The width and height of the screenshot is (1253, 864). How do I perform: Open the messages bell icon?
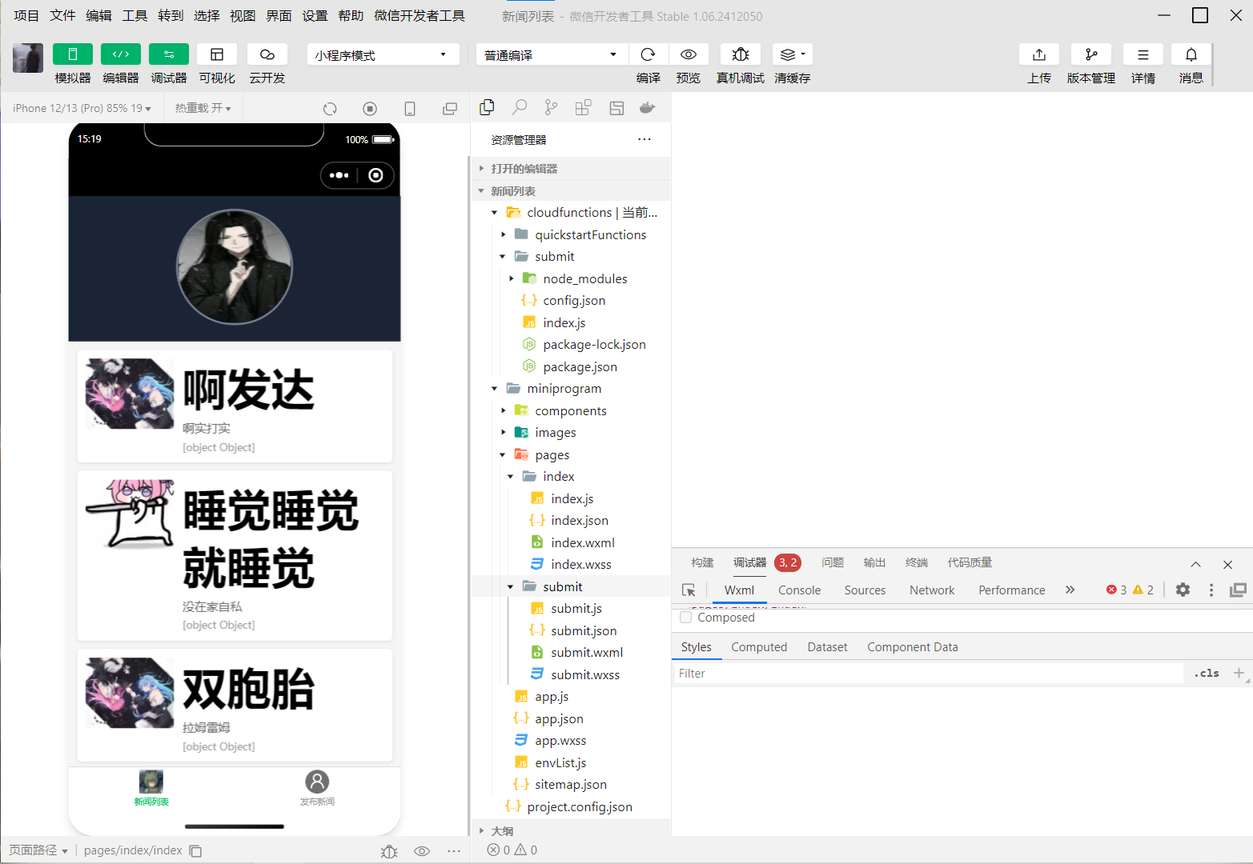tap(1191, 54)
